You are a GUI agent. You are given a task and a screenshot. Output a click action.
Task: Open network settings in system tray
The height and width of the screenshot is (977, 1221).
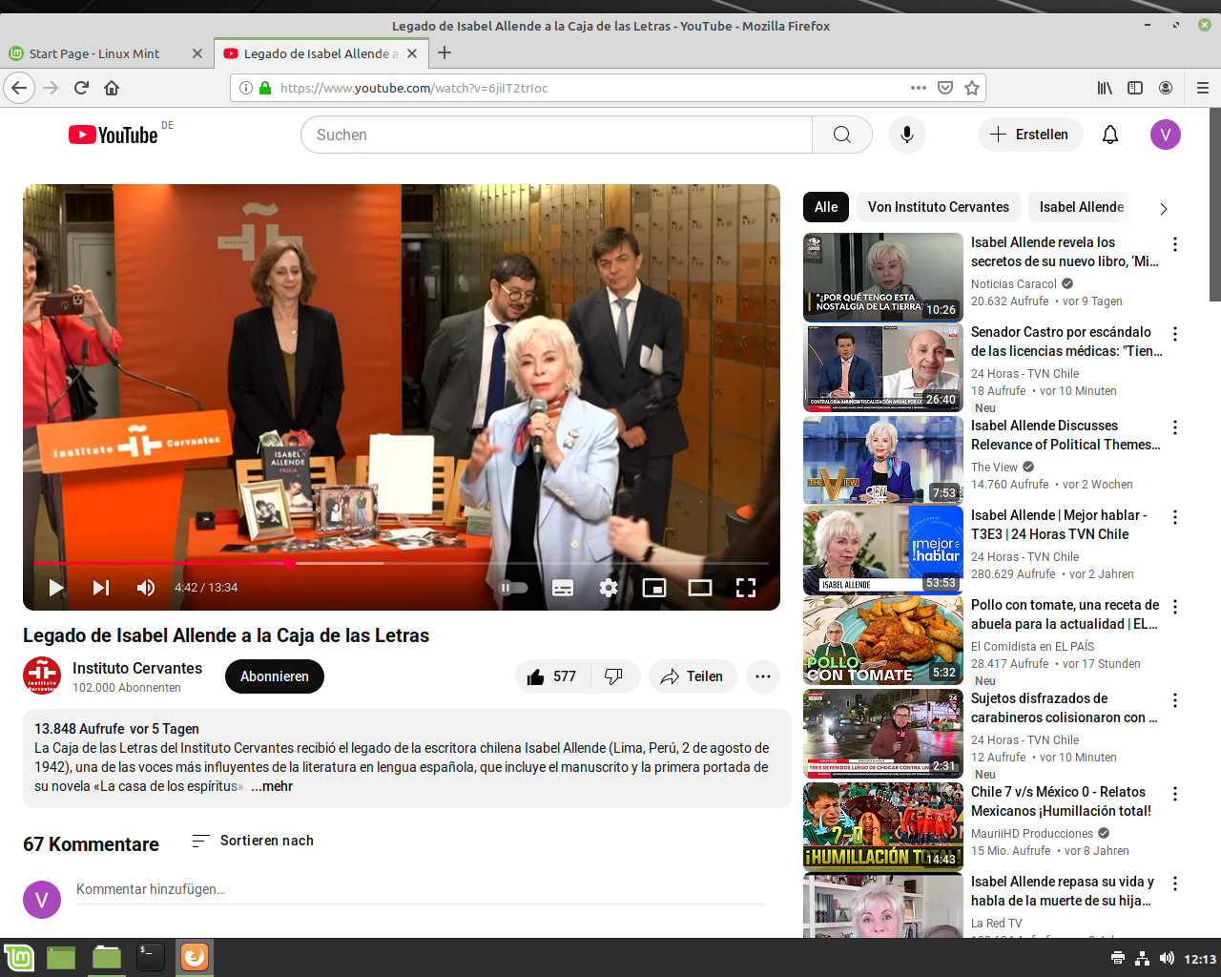tap(1143, 958)
